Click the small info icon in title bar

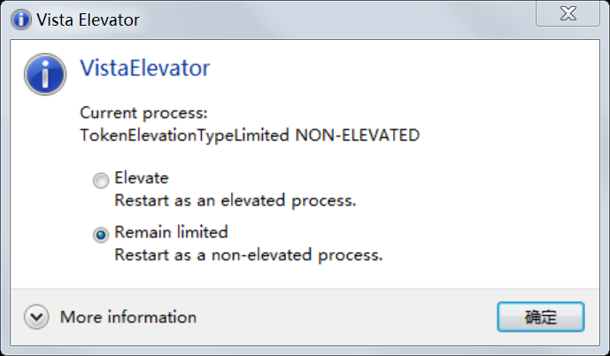coord(19,19)
